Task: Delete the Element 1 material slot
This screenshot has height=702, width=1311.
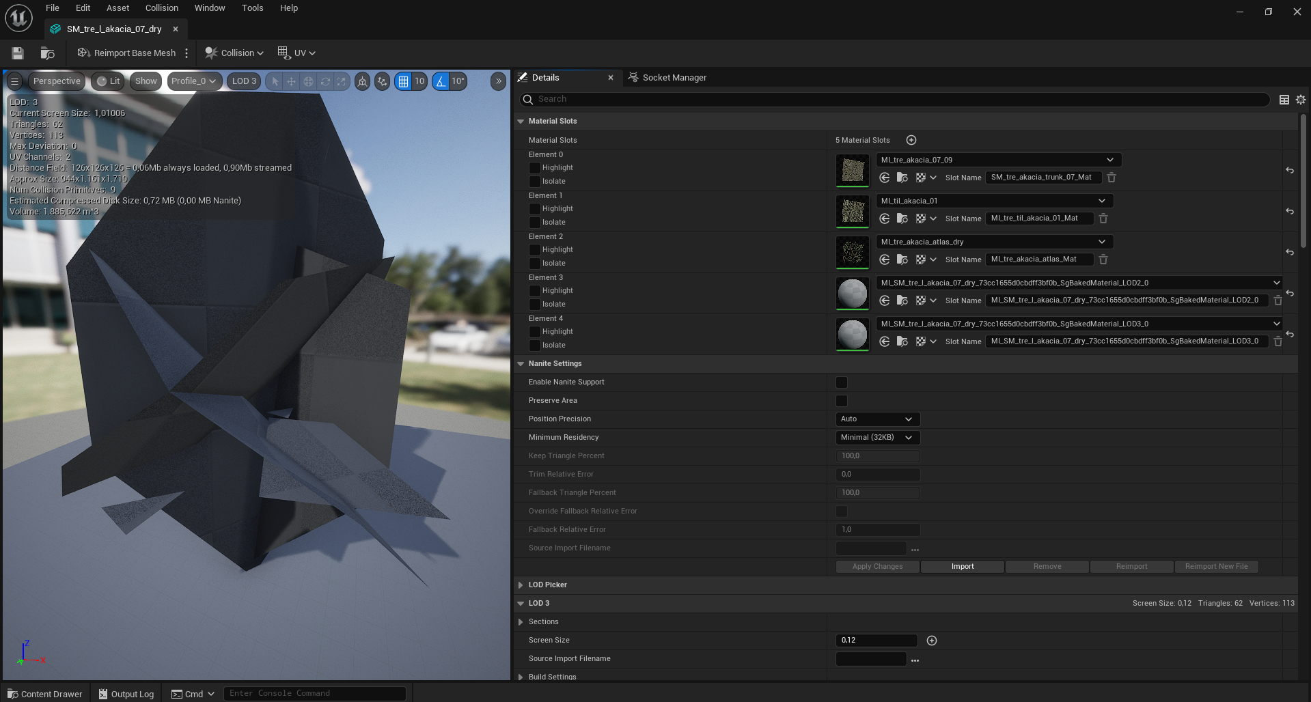Action: click(x=1103, y=219)
